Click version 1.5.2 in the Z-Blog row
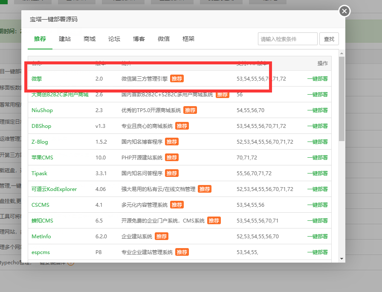 pyautogui.click(x=101, y=142)
